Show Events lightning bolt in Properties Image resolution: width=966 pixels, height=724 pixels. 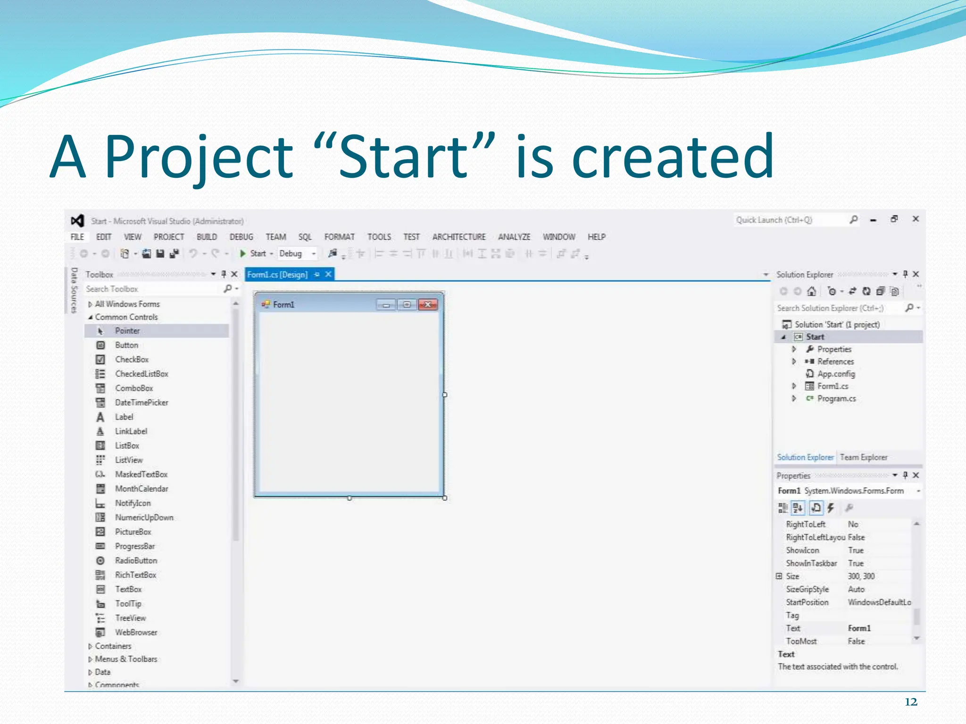point(831,508)
